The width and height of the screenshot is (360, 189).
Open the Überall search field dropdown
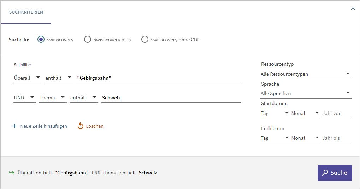[x=28, y=78]
